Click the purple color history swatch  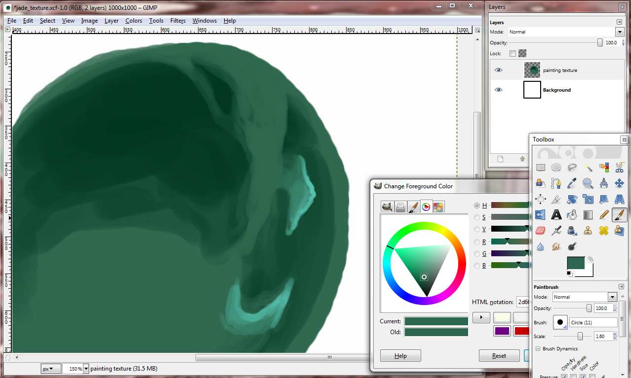click(x=502, y=331)
